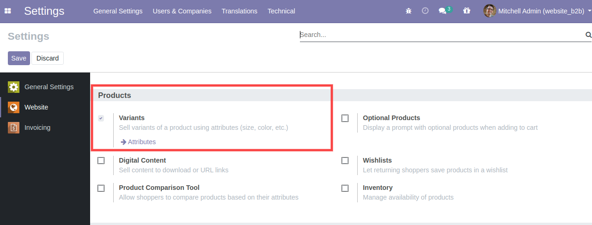The image size is (592, 225).
Task: Click Mitchell Admin avatar picture
Action: coord(489,11)
